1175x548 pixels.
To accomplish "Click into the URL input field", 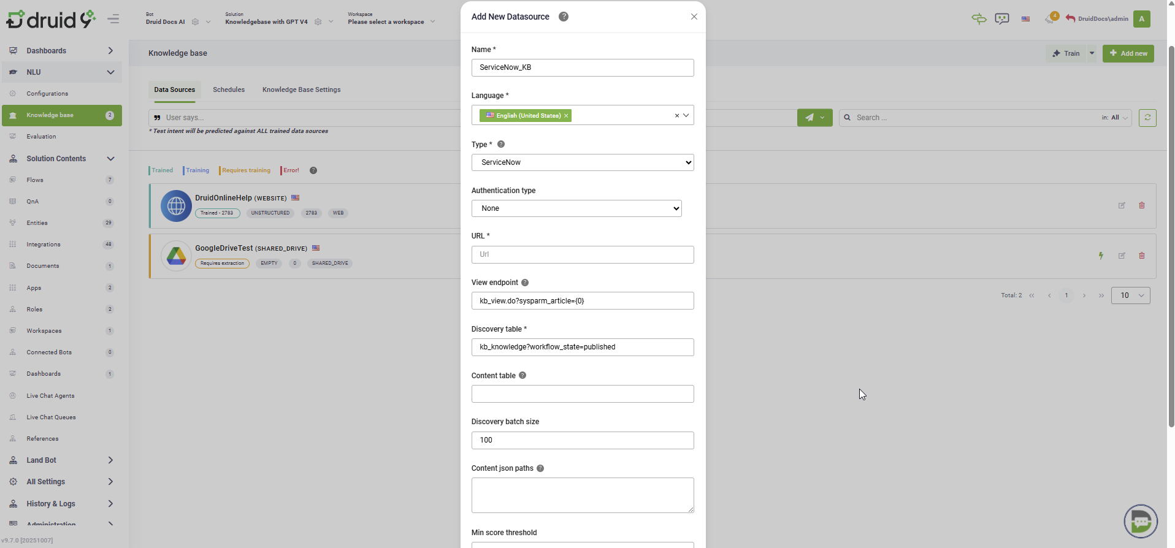I will [x=582, y=254].
